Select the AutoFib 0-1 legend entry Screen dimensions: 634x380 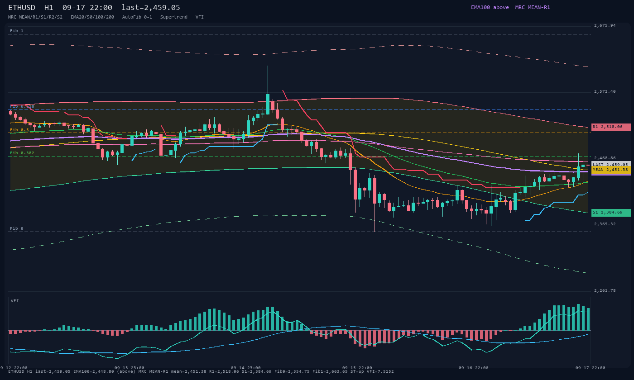(137, 17)
